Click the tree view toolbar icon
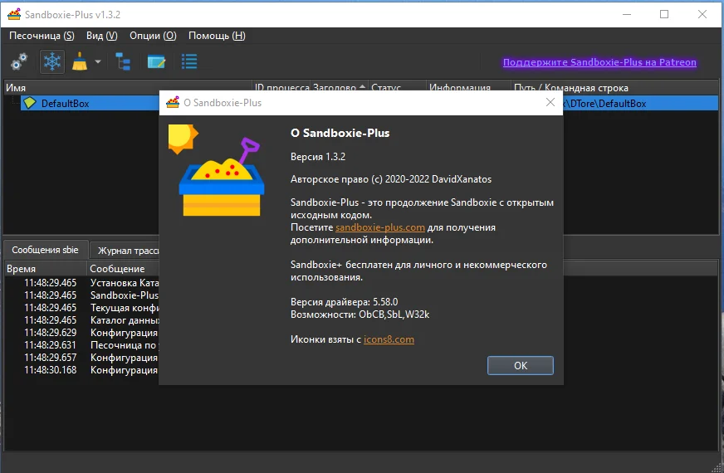This screenshot has height=473, width=724. click(123, 61)
